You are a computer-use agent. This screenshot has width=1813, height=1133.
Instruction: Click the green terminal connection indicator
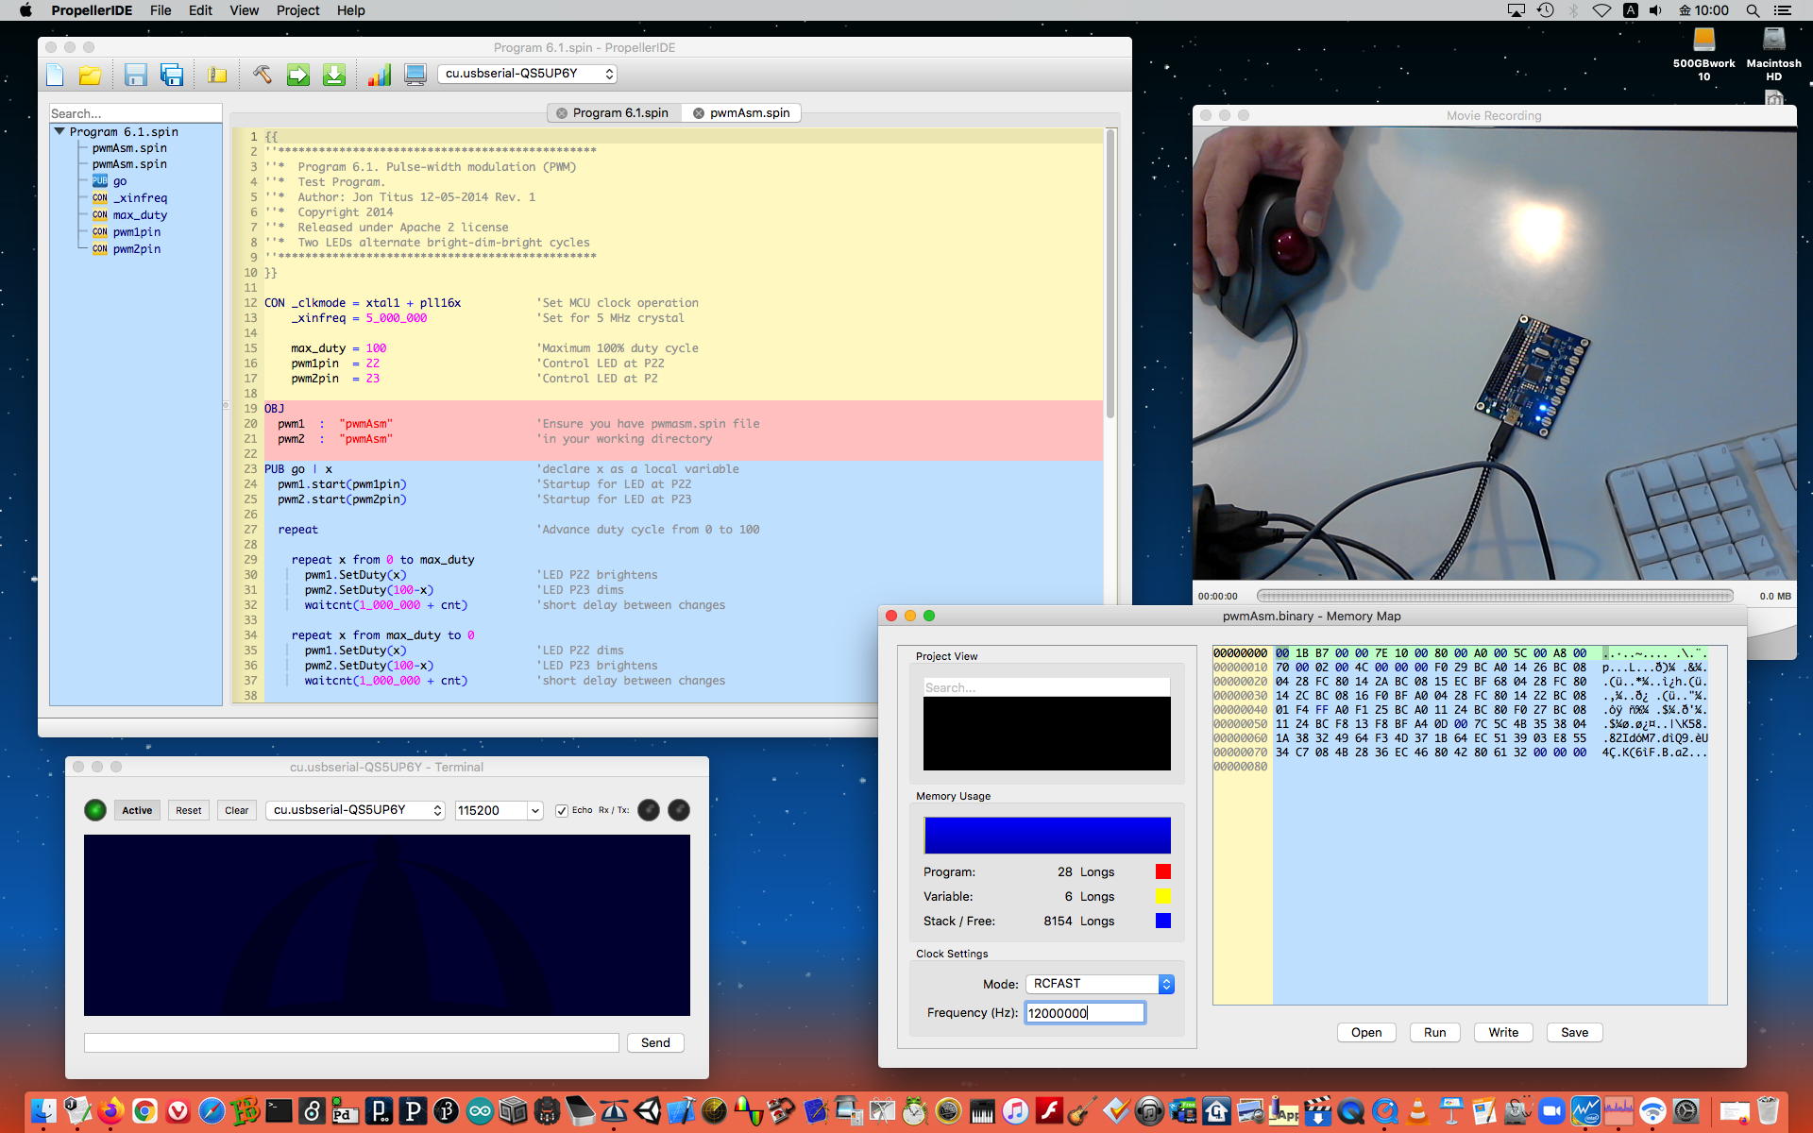click(95, 810)
